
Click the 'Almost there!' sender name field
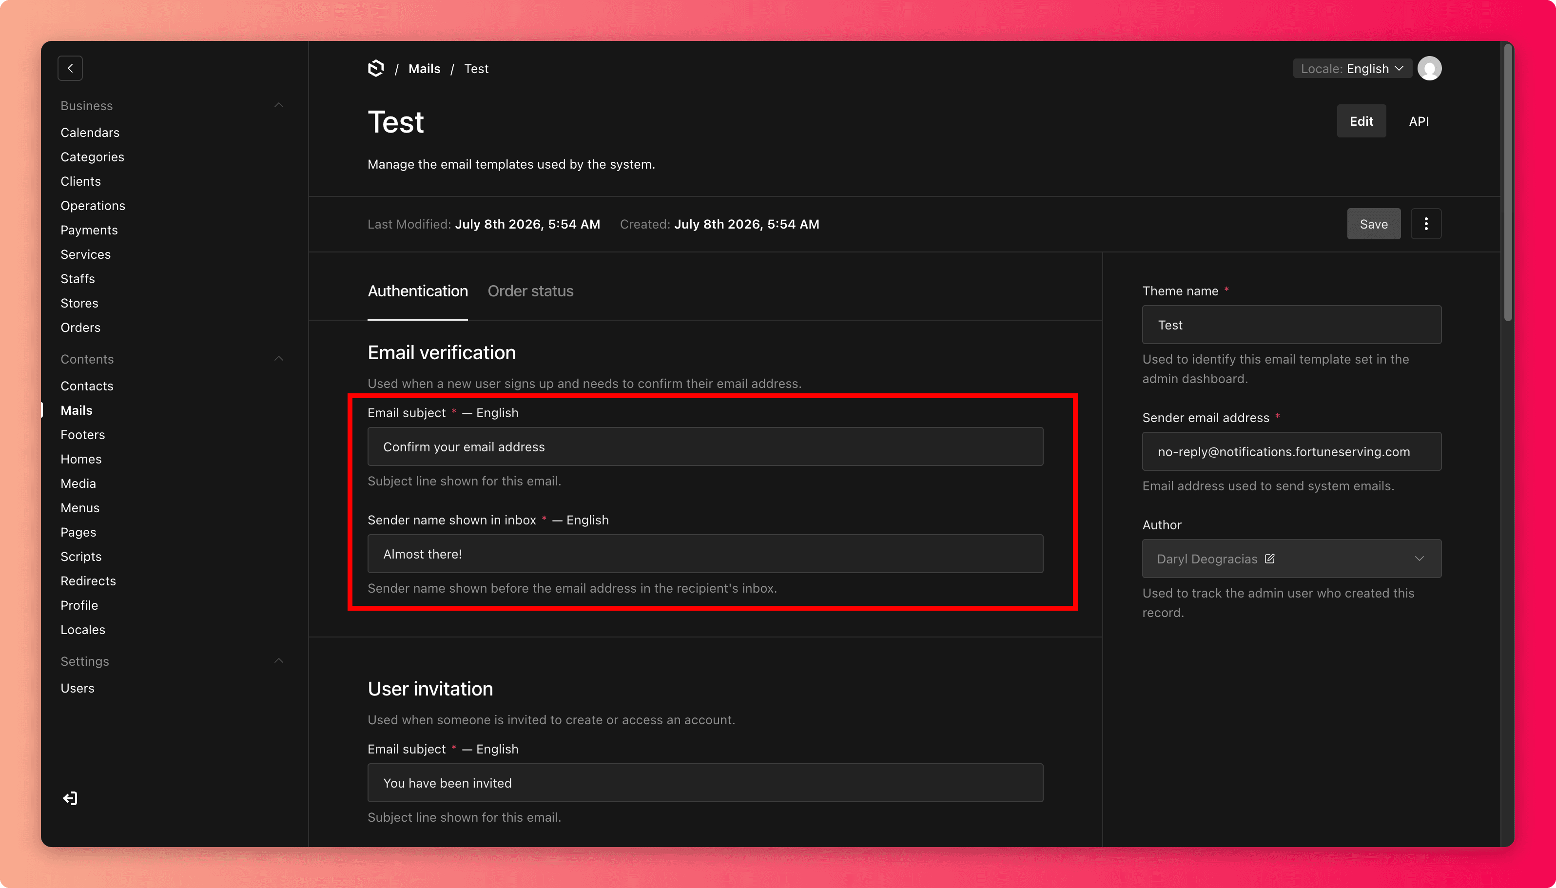[x=705, y=554]
